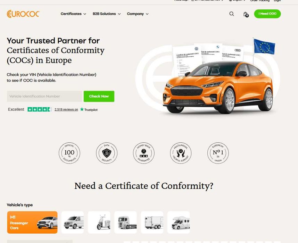Expand the Company menu
The width and height of the screenshot is (298, 243).
[138, 14]
